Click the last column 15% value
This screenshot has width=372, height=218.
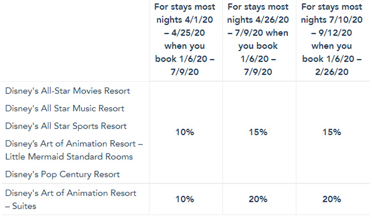pos(332,132)
